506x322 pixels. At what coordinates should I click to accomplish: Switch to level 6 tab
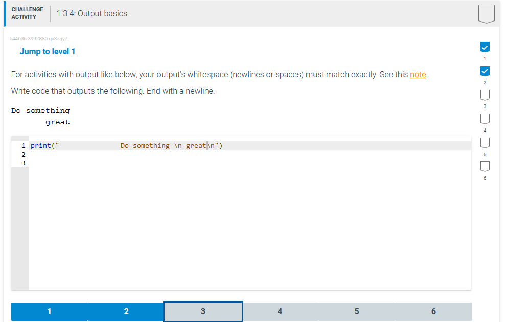[x=433, y=311]
